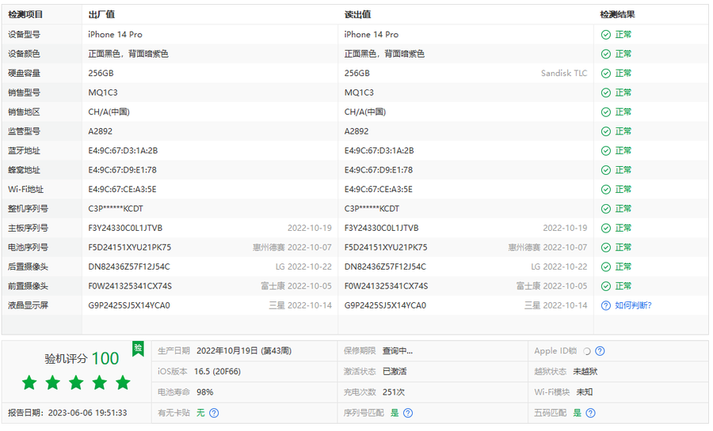This screenshot has height=431, width=713.
Task: Click the green check icon in 蜂窝地址 row
Action: (606, 170)
